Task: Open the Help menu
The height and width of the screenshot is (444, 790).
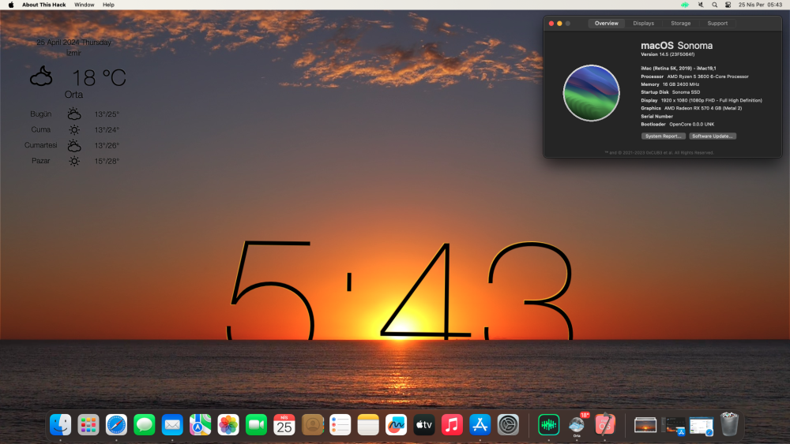Action: coord(108,5)
